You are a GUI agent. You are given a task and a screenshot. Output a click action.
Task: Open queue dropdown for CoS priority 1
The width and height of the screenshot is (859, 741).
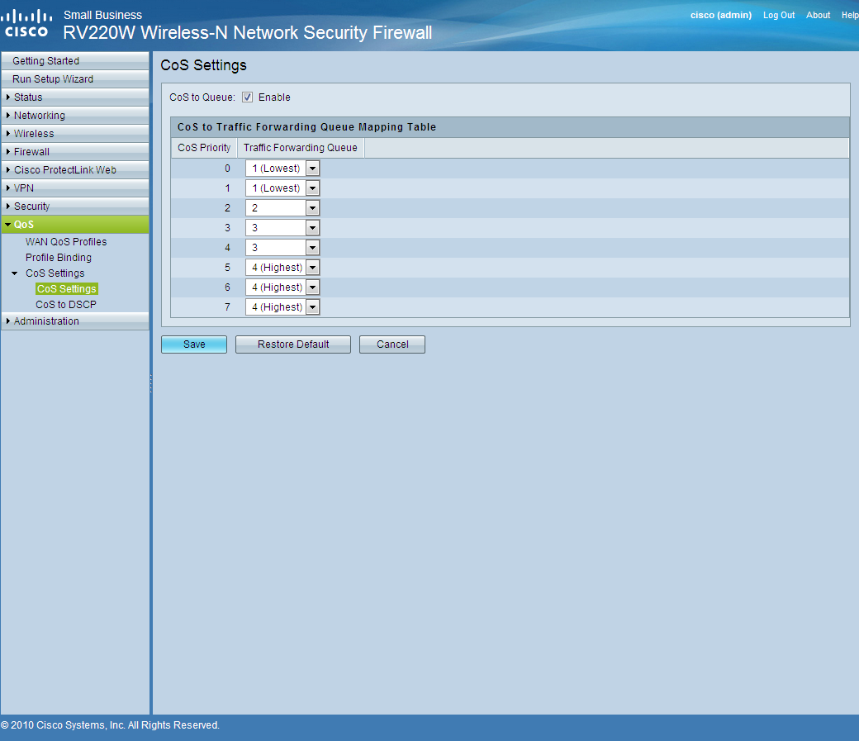click(x=282, y=188)
